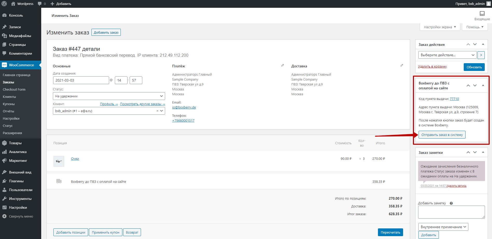Collapse the Boxberry panel
Image resolution: width=492 pixels, height=239 pixels.
pyautogui.click(x=483, y=85)
